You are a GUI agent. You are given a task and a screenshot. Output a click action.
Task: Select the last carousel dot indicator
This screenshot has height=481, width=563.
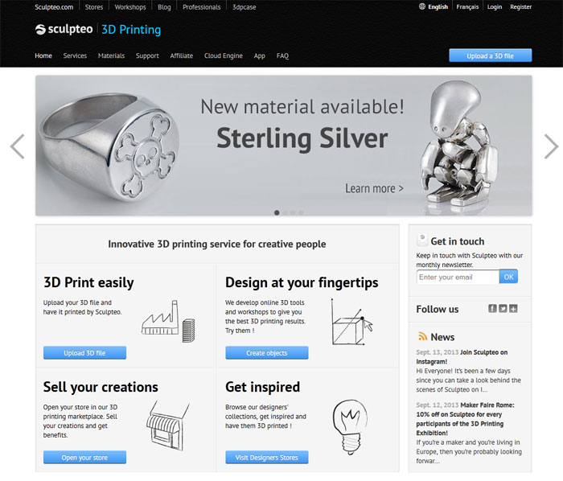(x=302, y=212)
